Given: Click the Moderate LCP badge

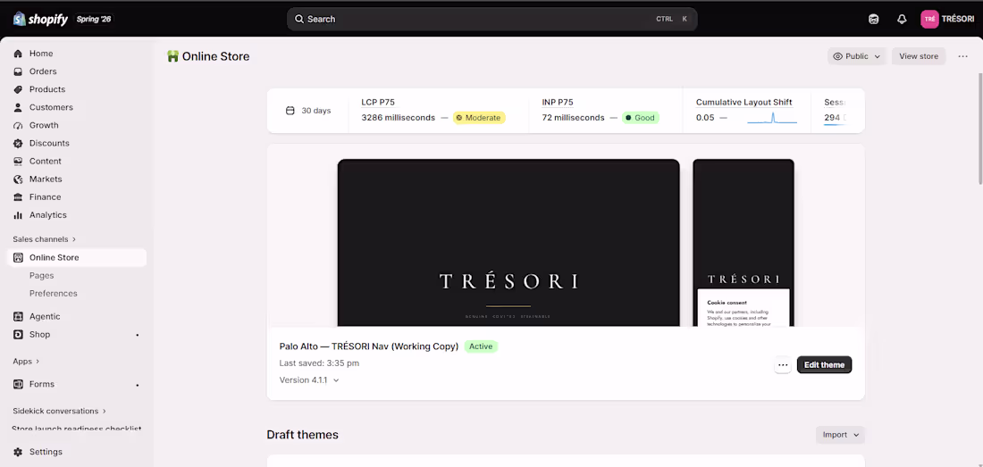Looking at the screenshot, I should (479, 118).
